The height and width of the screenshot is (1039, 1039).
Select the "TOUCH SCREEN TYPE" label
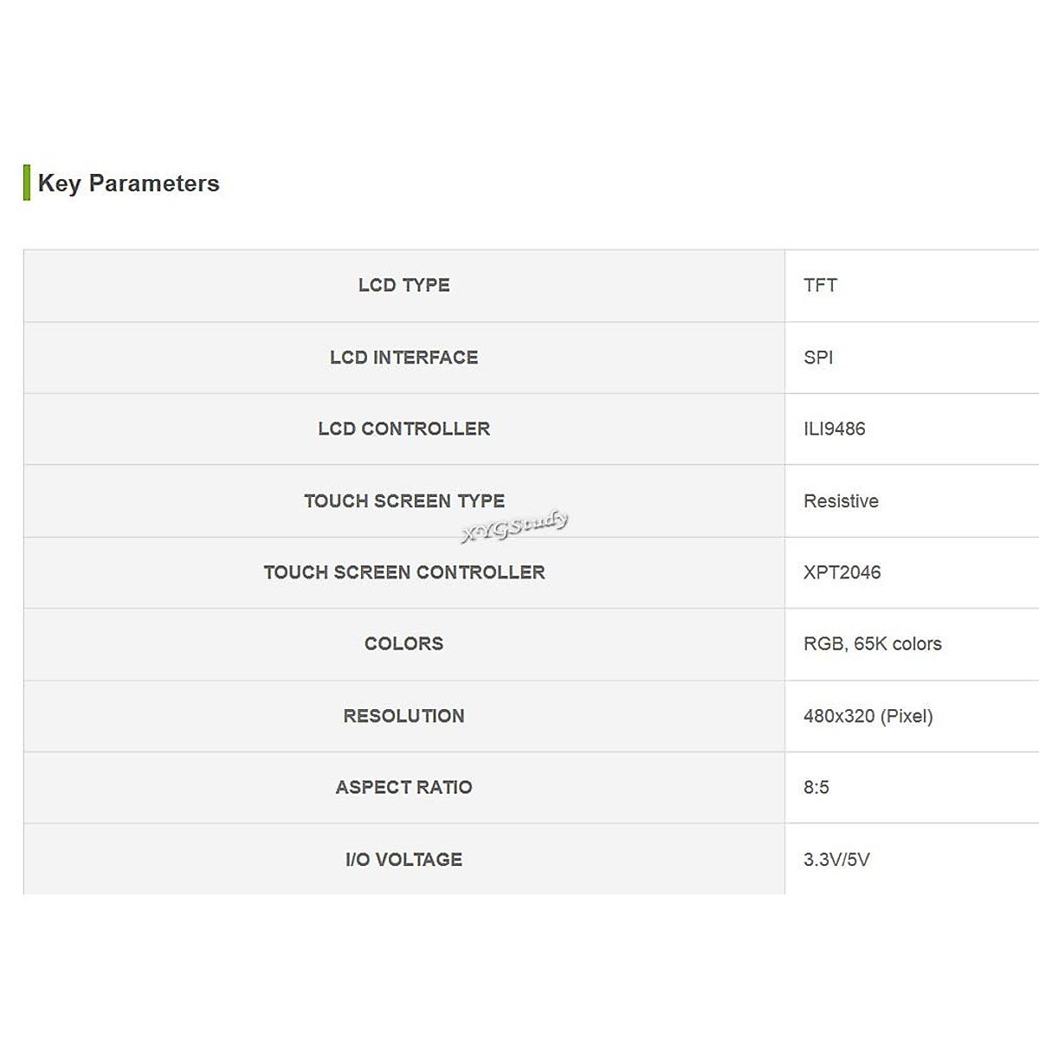coord(403,501)
